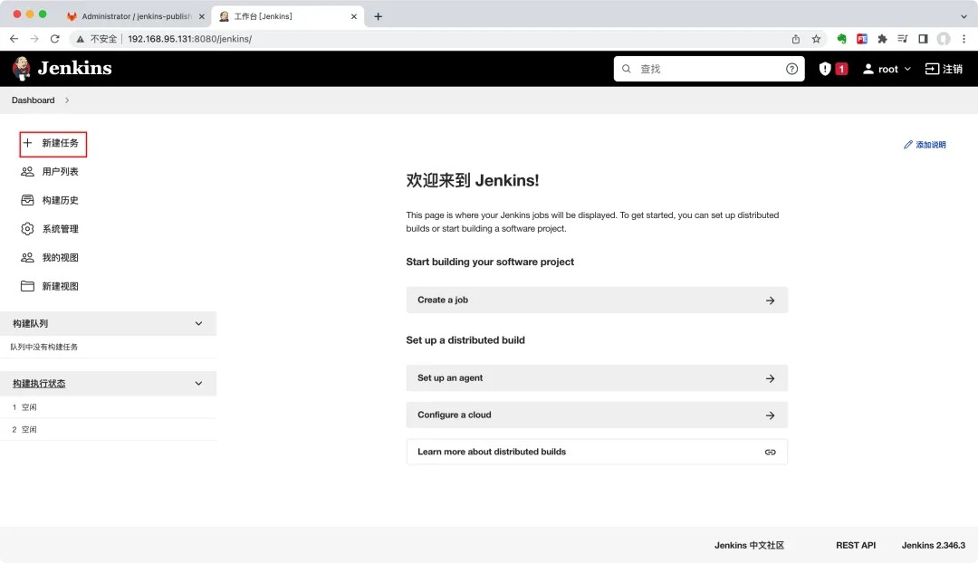978x563 pixels.
Task: Expand the Dashboard breadcrumb chevron
Action: coord(67,100)
